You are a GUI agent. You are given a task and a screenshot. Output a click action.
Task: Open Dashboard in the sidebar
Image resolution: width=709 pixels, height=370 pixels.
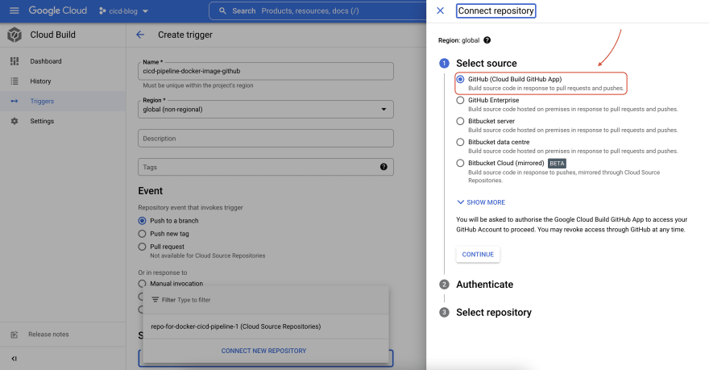pyautogui.click(x=46, y=61)
